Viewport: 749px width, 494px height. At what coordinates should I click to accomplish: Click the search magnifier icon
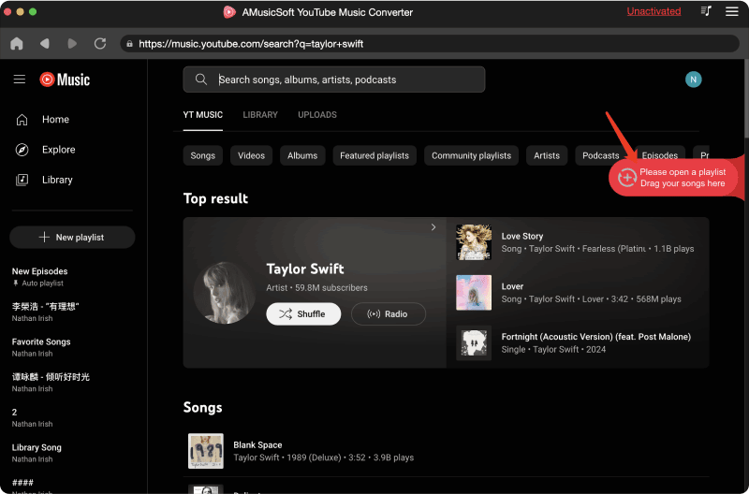click(201, 80)
